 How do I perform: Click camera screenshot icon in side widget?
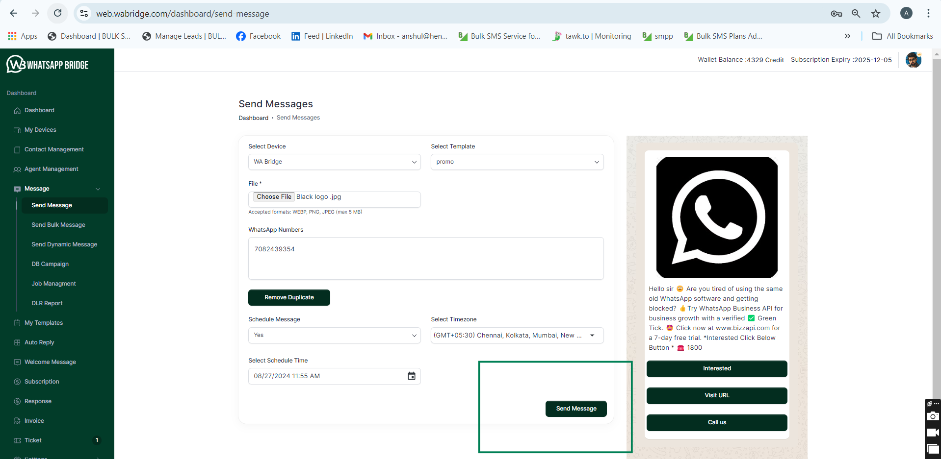[933, 416]
